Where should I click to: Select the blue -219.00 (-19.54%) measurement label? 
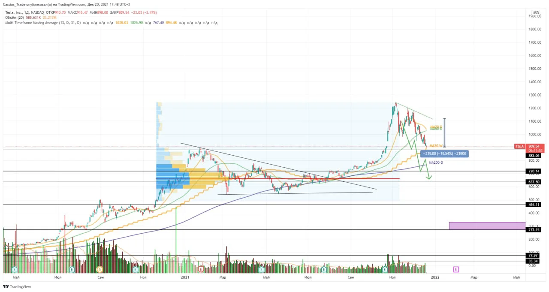click(x=444, y=154)
